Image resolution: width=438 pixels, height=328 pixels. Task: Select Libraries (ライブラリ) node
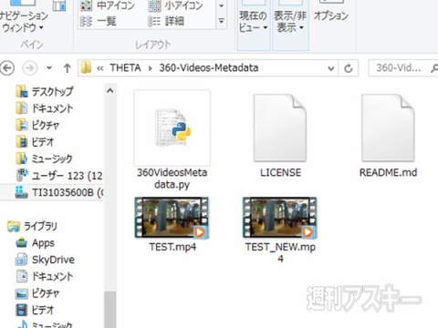pyautogui.click(x=32, y=226)
